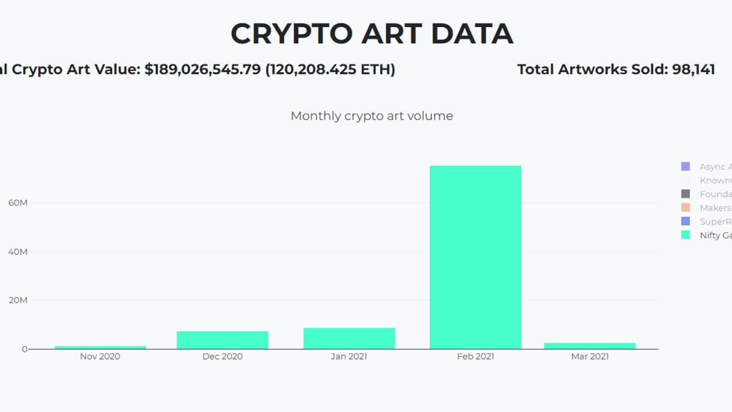Viewport: 732px width, 412px height.
Task: Click the Nifty Gateway green legend swatch
Action: (685, 236)
